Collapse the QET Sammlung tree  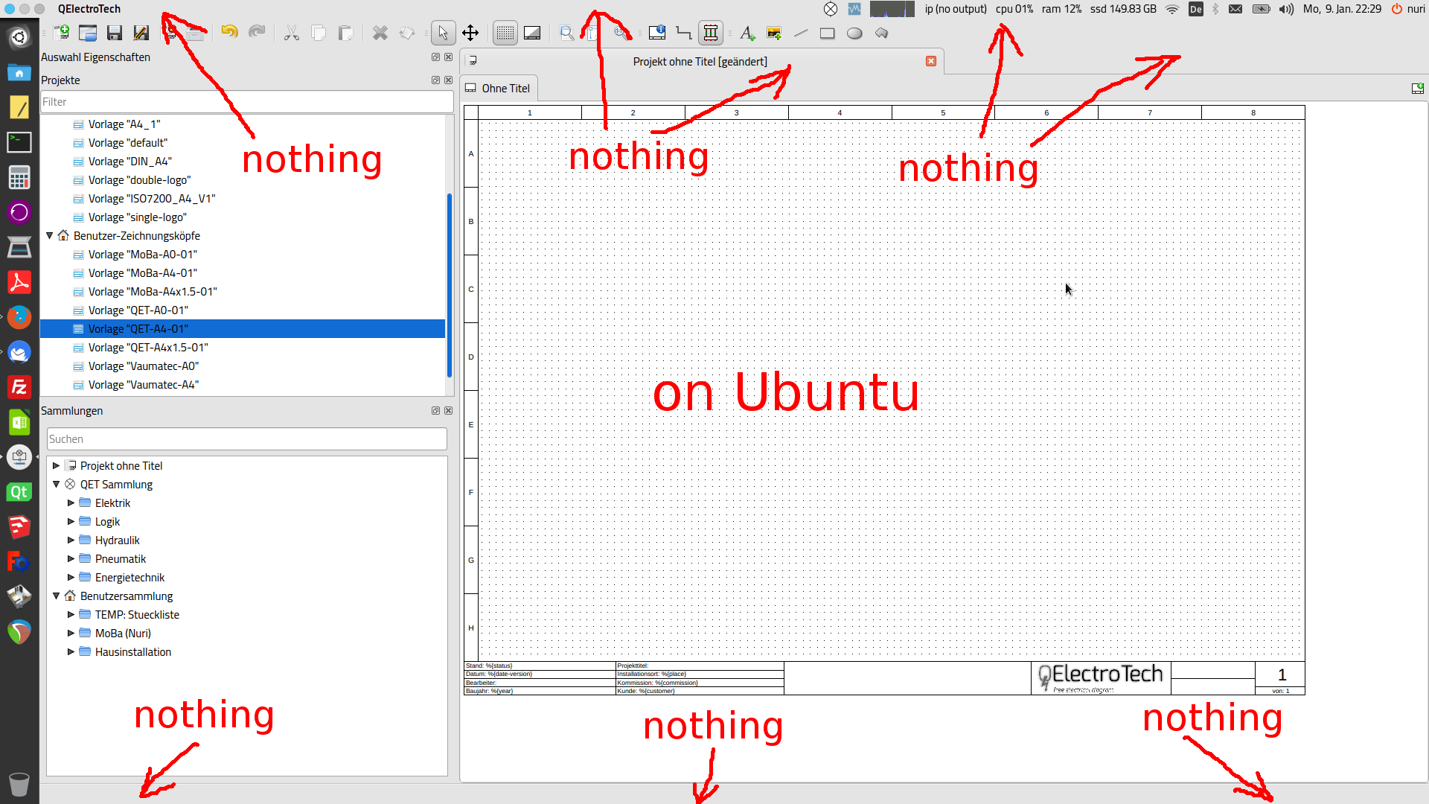click(56, 485)
